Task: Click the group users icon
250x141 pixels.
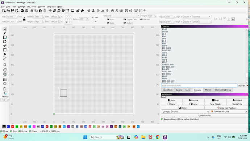Action: [x=89, y=11]
